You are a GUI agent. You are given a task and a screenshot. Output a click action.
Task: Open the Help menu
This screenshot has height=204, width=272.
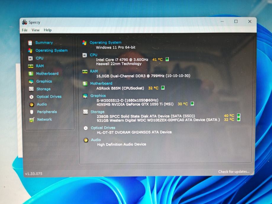pos(48,30)
